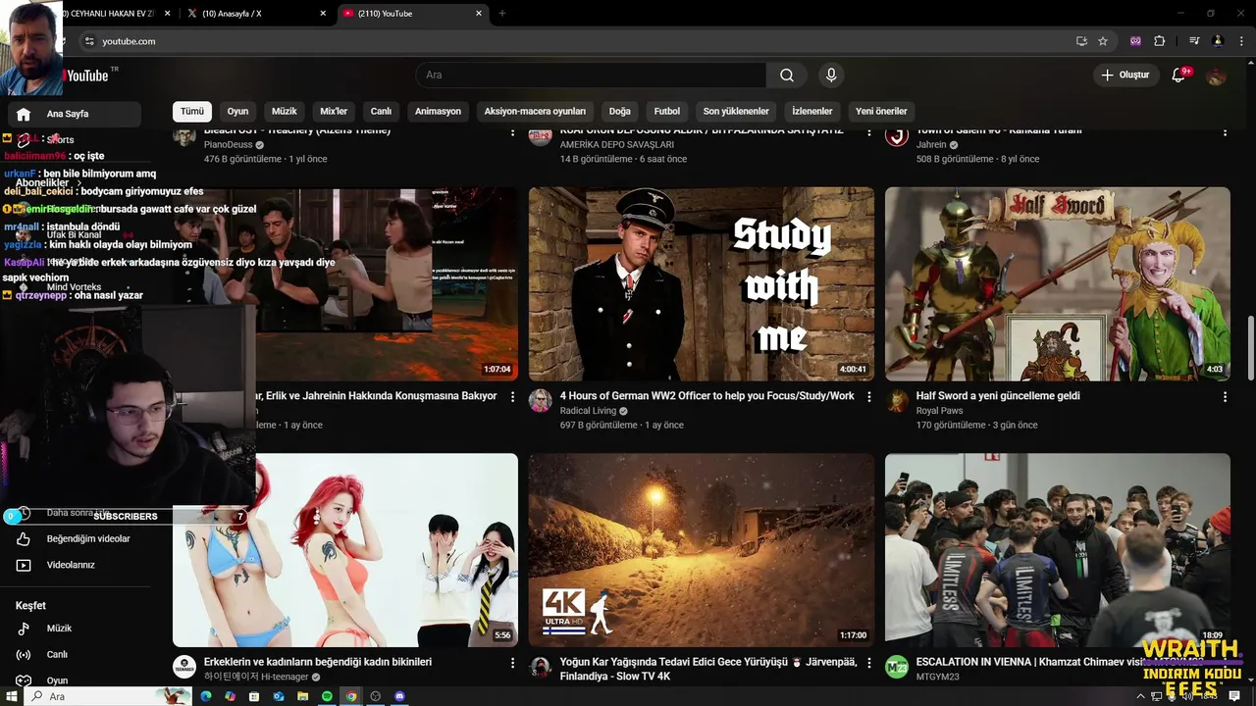Open Outlook from the taskbar

coord(279,696)
